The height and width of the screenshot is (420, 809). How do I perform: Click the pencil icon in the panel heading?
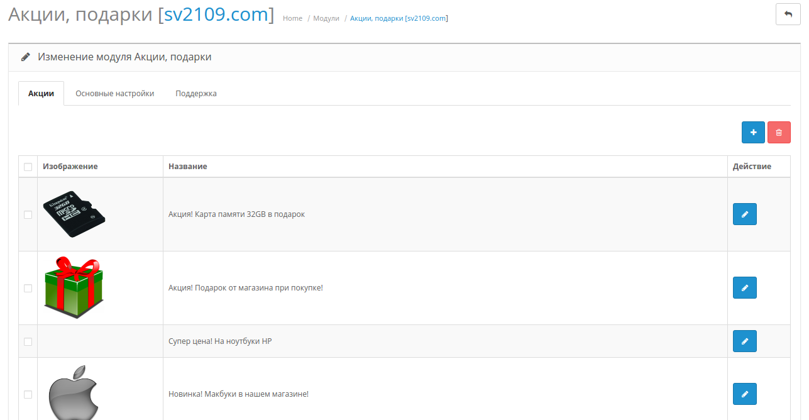pyautogui.click(x=25, y=57)
